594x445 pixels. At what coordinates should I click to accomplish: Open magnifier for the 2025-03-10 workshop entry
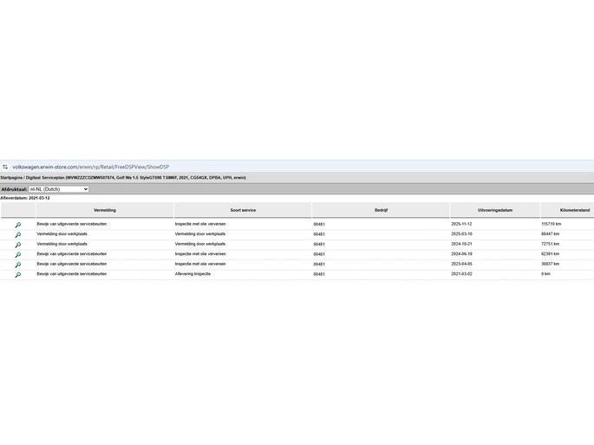pyautogui.click(x=17, y=235)
